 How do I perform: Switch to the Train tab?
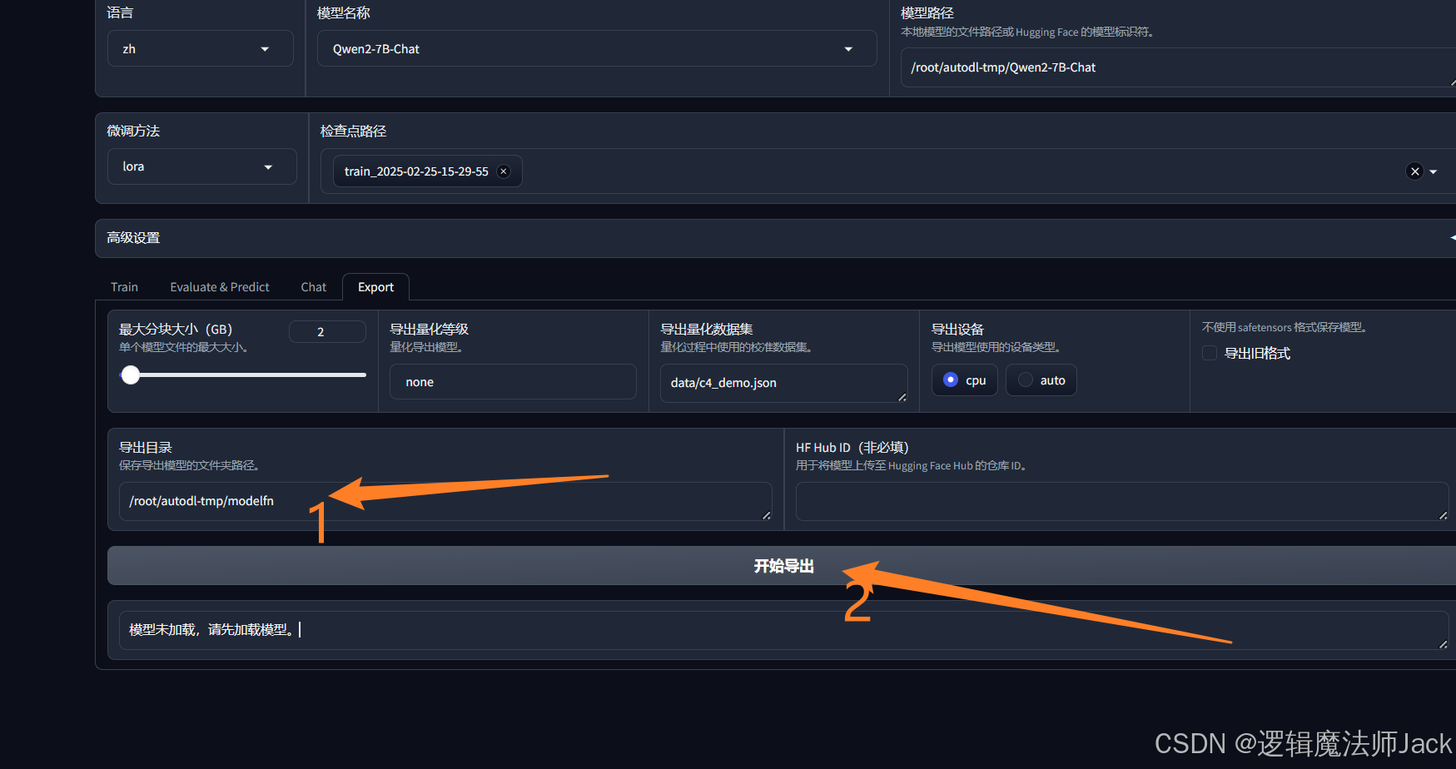[124, 287]
